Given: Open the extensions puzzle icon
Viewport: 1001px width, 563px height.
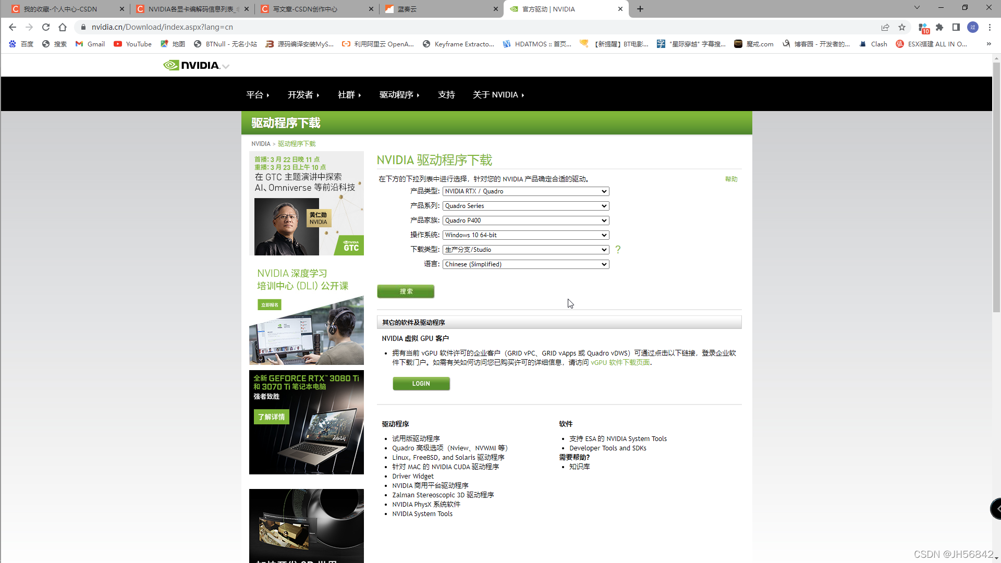Looking at the screenshot, I should [939, 27].
